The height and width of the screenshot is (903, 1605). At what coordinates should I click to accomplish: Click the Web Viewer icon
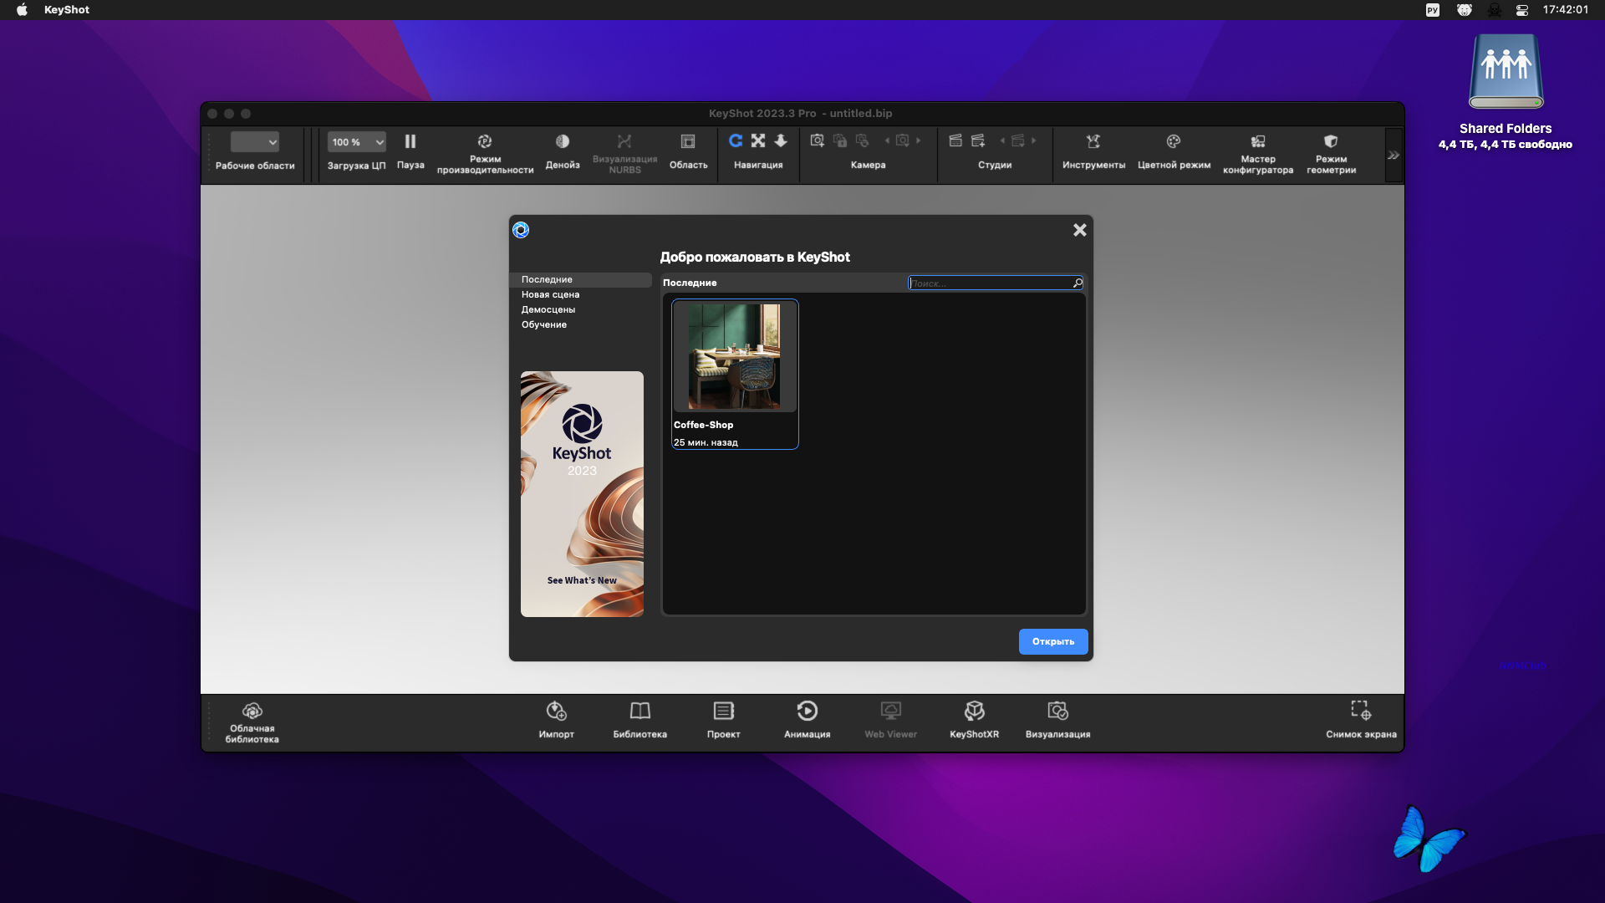(x=891, y=711)
